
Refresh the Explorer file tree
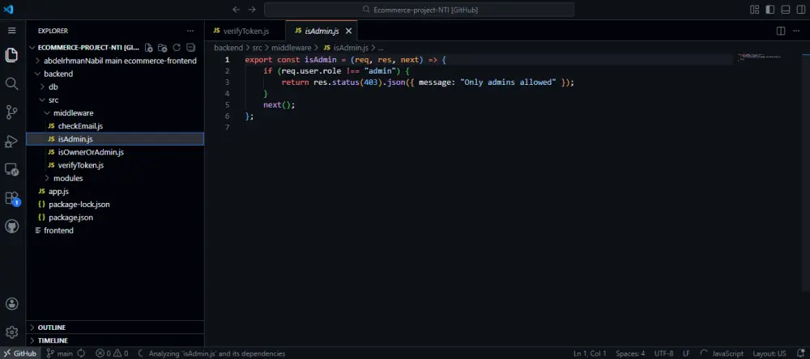coord(177,48)
